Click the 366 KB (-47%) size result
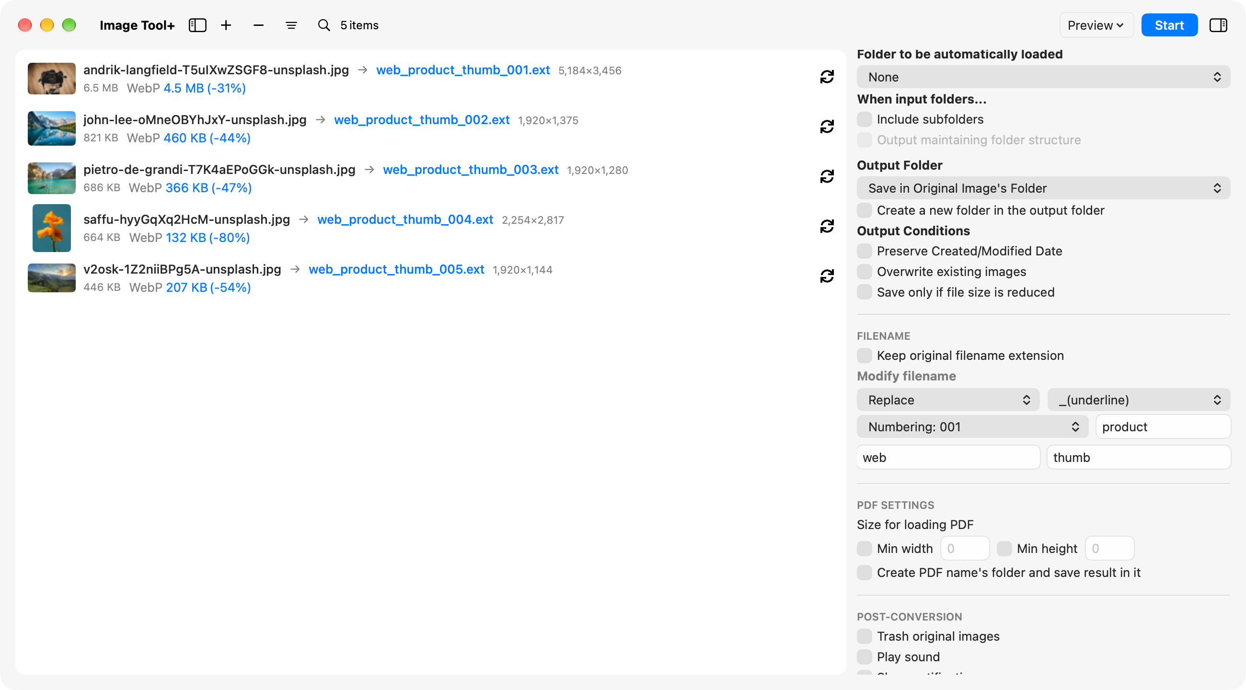This screenshot has width=1246, height=690. click(x=208, y=188)
